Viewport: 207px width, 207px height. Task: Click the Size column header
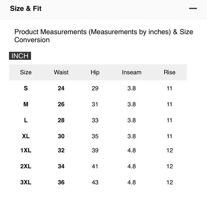point(26,72)
